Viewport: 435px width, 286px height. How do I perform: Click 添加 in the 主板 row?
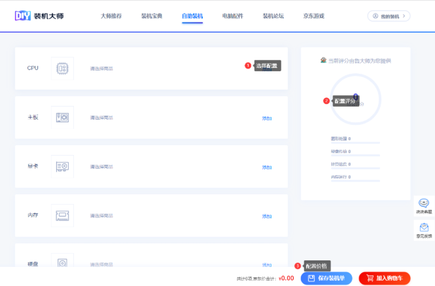266,118
